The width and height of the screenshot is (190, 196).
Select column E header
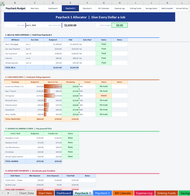point(70,3)
